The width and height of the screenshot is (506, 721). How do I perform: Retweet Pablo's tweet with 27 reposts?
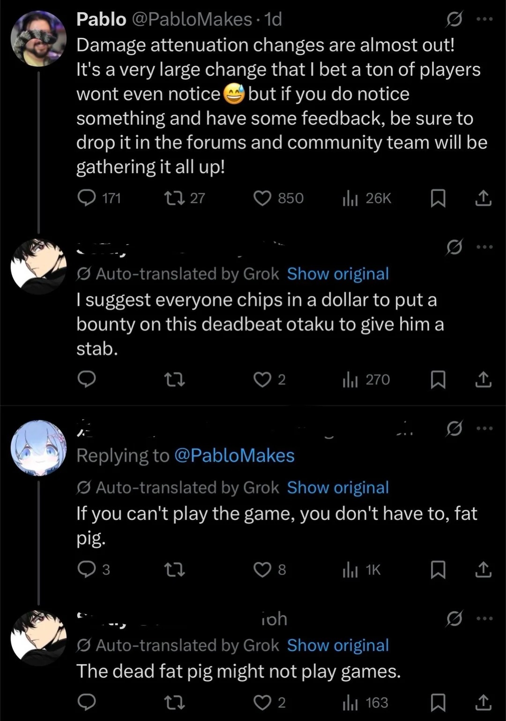click(175, 198)
